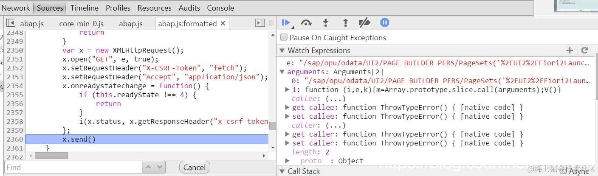This screenshot has width=598, height=176.
Task: Toggle pause on exceptions button
Action: click(x=385, y=22)
